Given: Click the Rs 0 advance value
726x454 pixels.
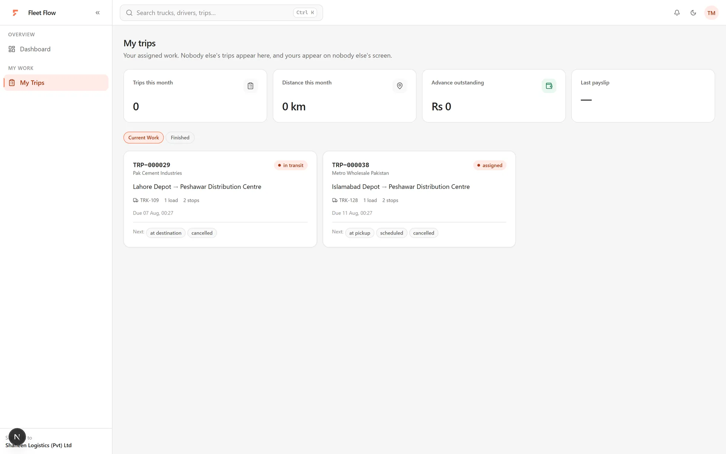Looking at the screenshot, I should tap(441, 107).
